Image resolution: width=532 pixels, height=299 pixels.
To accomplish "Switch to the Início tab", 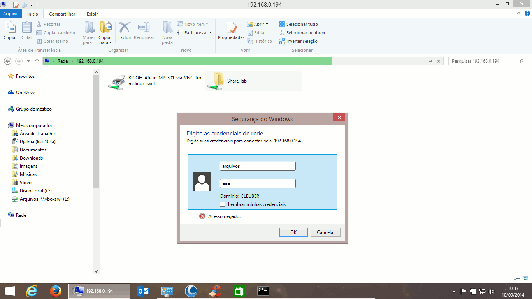I will 33,14.
